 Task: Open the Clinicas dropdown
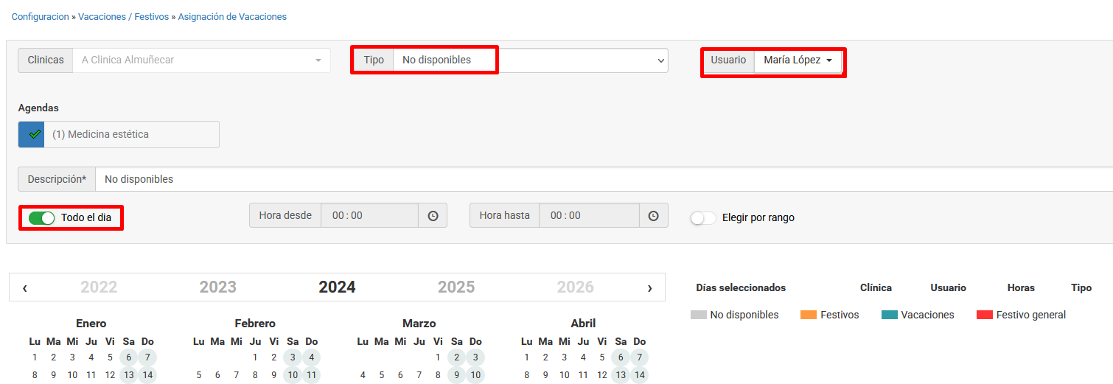[200, 60]
